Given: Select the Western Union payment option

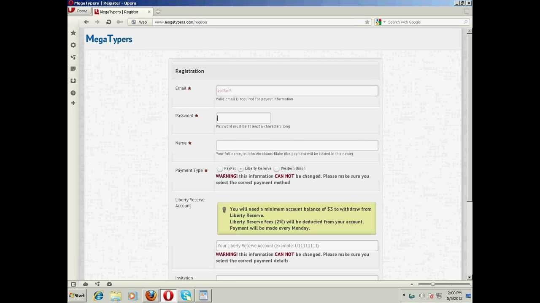Looking at the screenshot, I should tap(276, 169).
